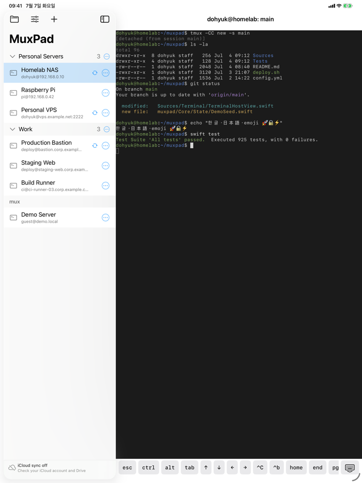Select the Staging Web server
The width and height of the screenshot is (362, 483).
60,165
